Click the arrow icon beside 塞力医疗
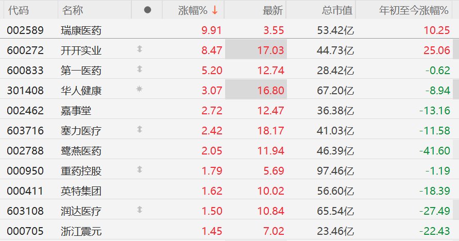Viewport: 459px width, 241px height. (x=140, y=129)
